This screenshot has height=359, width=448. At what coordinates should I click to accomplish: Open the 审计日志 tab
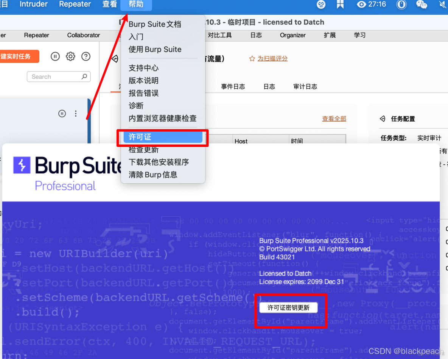pyautogui.click(x=305, y=86)
